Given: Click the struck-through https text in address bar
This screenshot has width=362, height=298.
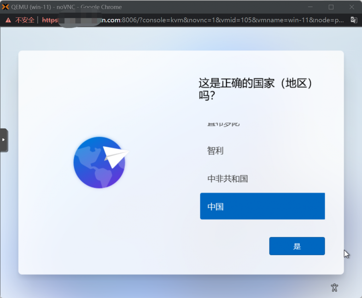Looking at the screenshot, I should click(x=50, y=20).
